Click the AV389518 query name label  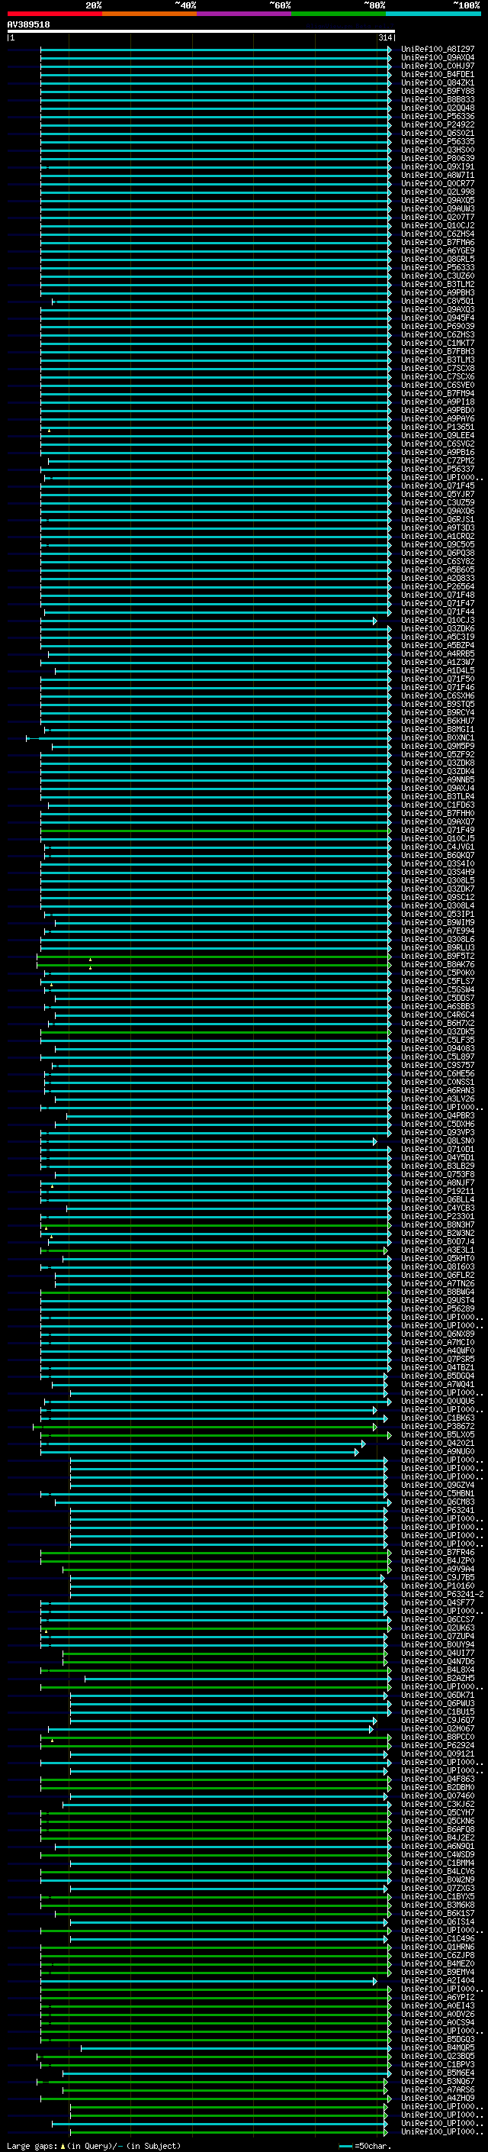pos(28,25)
